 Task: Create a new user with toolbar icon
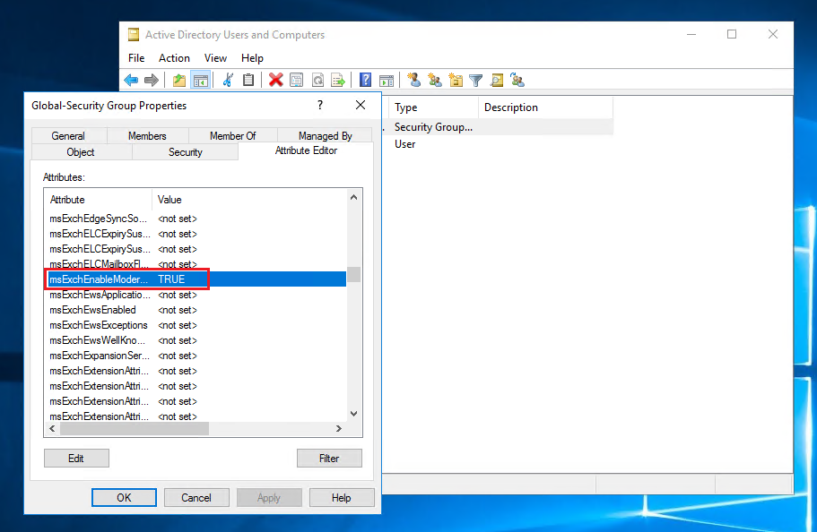pyautogui.click(x=414, y=80)
